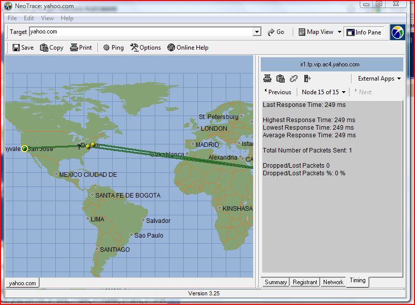Click inside the Target address field

point(141,32)
